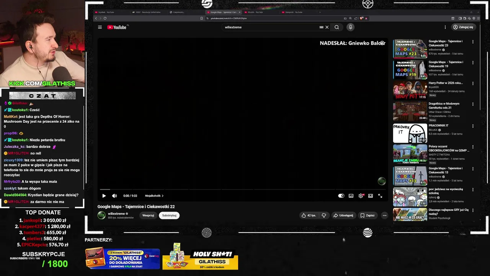Viewport: 490px width, 276px height.
Task: Open options menu for Polacy oczami video
Action: (x=473, y=147)
